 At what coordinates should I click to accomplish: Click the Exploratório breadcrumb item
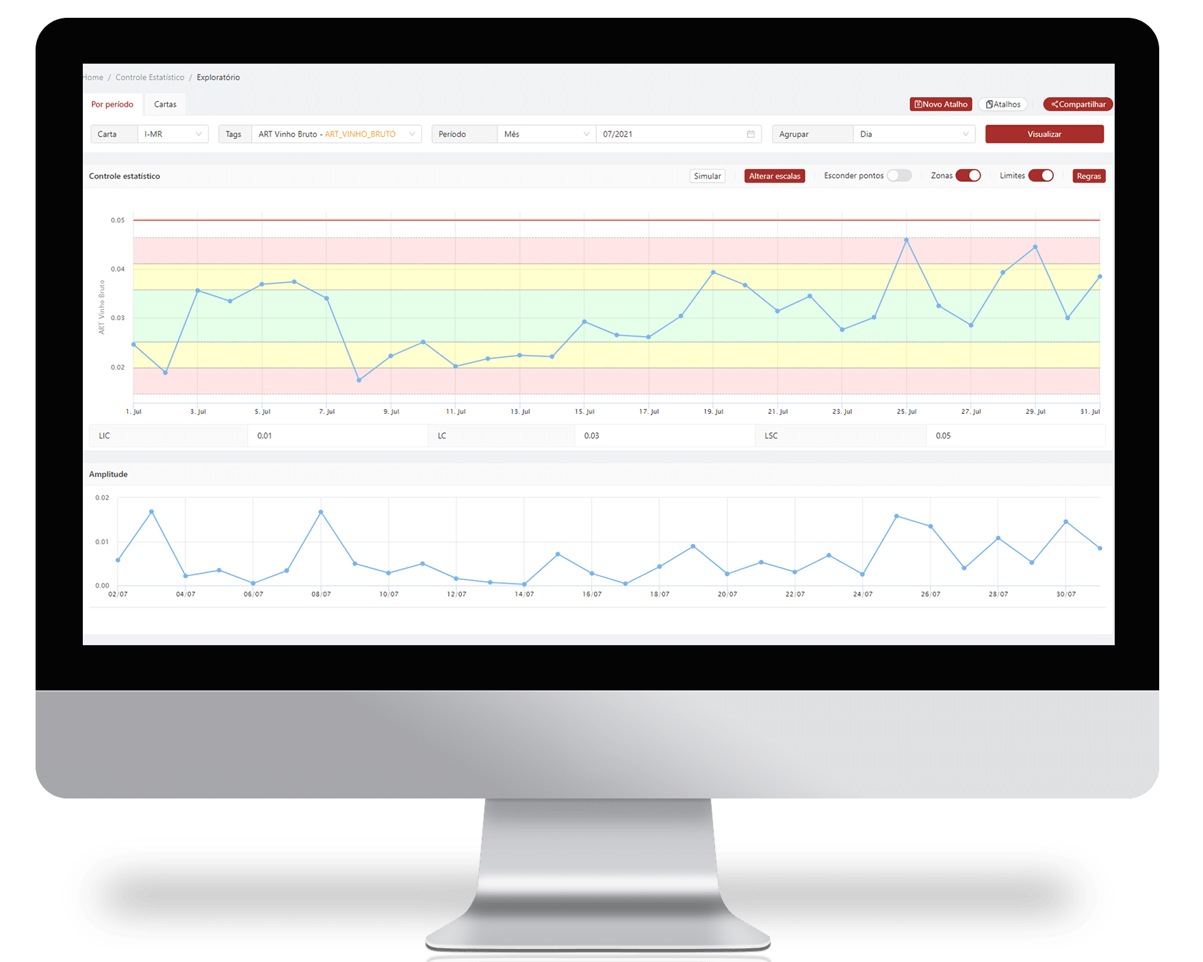(218, 77)
